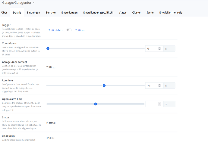The height and width of the screenshot is (147, 208).
Task: Click the 'Status' row label above Linkquality
Action: (5, 117)
